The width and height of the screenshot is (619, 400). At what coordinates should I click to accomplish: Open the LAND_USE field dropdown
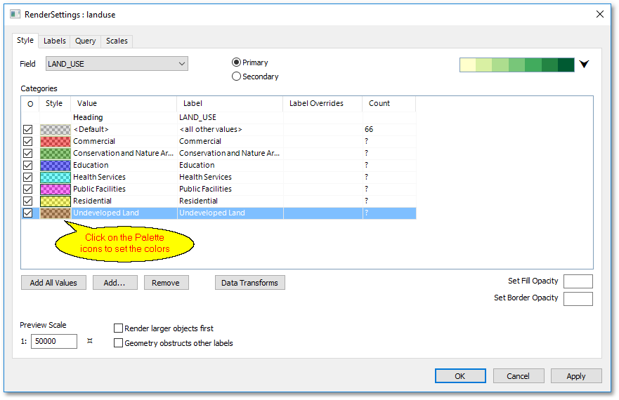point(117,64)
